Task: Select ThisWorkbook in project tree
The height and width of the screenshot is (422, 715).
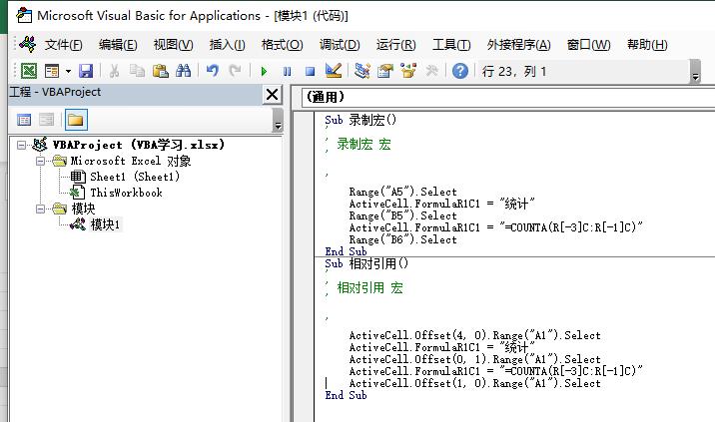Action: pos(126,193)
